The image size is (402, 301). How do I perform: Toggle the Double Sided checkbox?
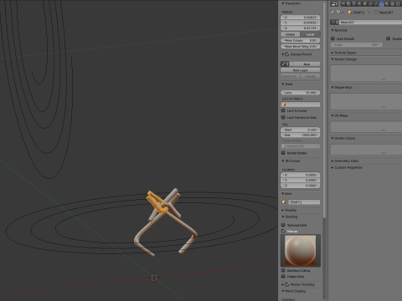pyautogui.click(x=388, y=38)
